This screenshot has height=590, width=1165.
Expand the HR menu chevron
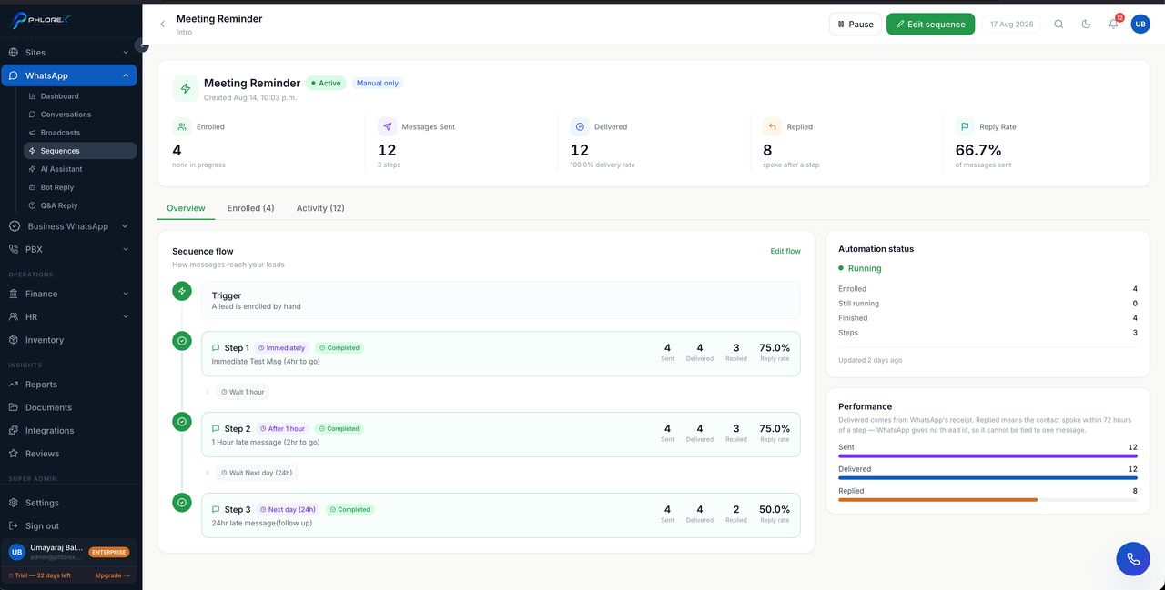point(125,316)
